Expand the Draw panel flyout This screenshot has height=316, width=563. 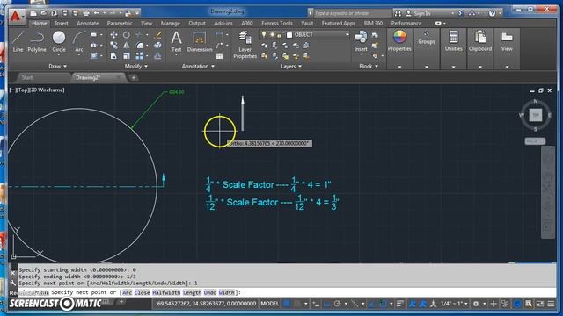(x=57, y=67)
